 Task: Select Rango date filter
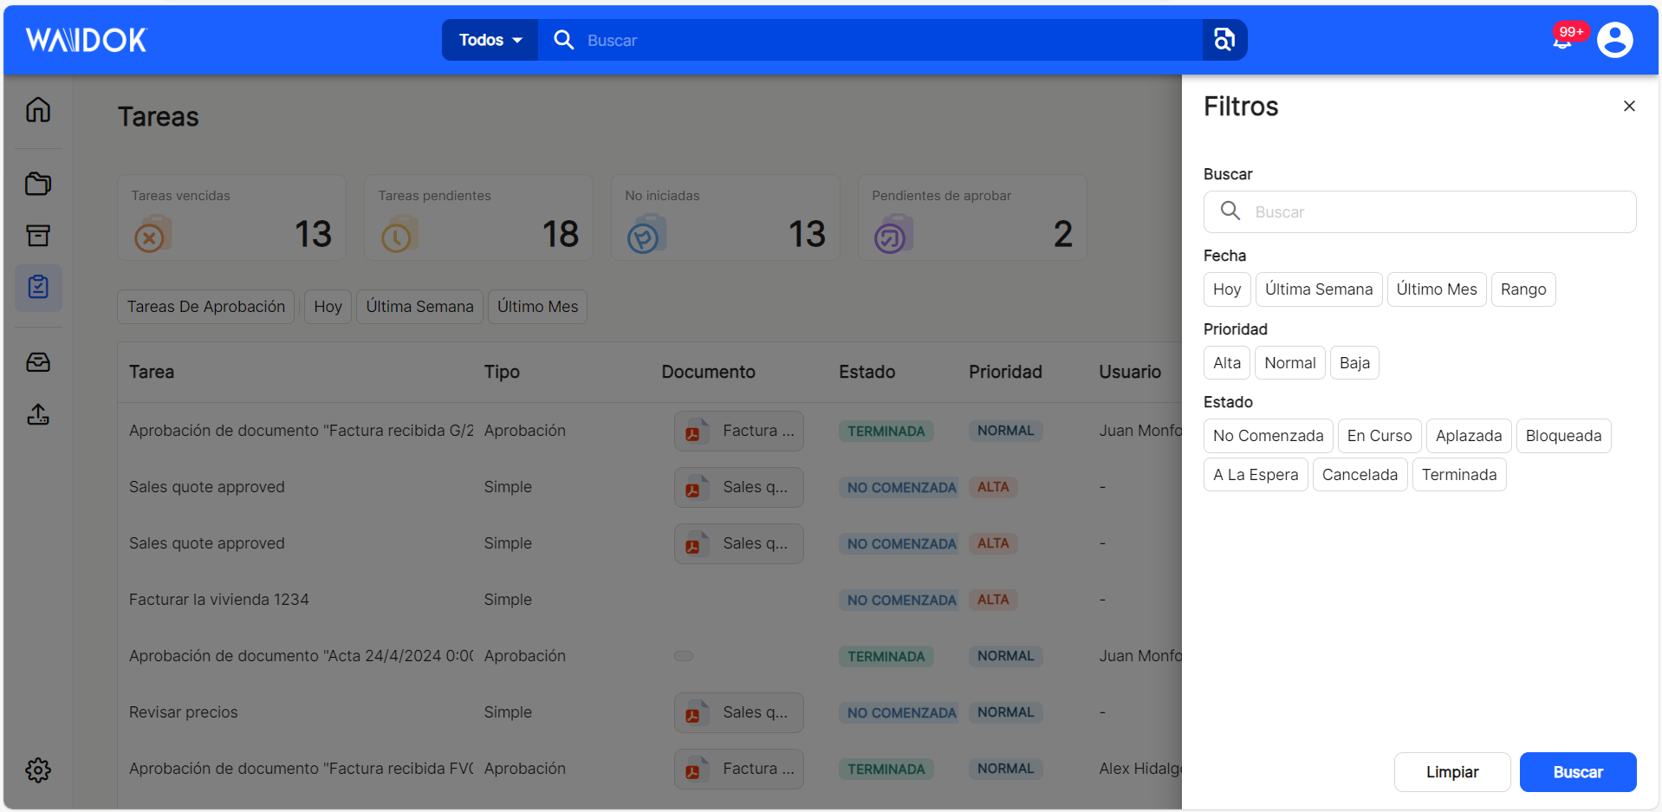[1522, 289]
